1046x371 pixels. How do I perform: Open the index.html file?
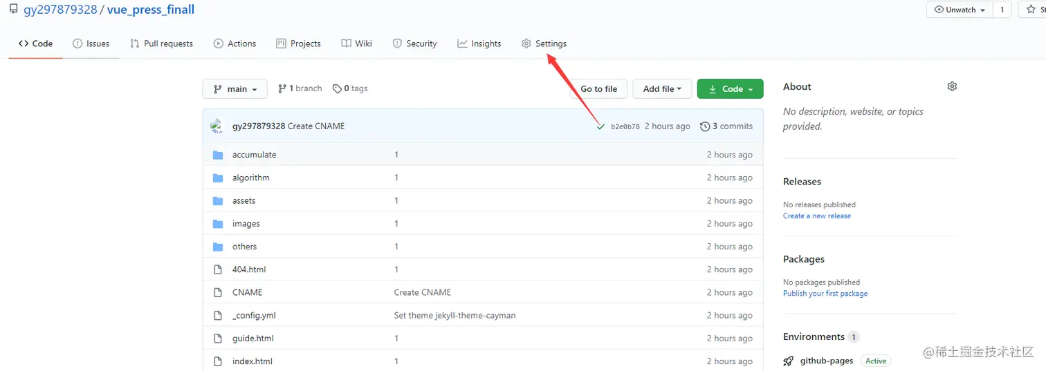(x=252, y=361)
